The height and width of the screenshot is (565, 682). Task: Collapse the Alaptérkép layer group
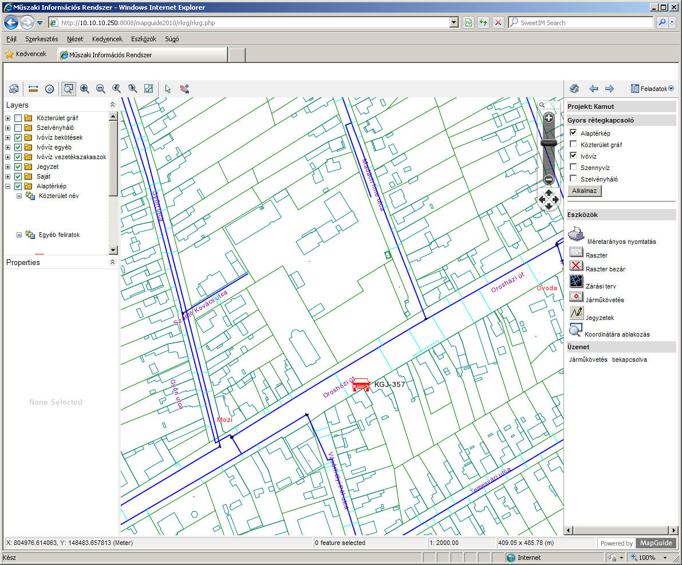pyautogui.click(x=8, y=186)
